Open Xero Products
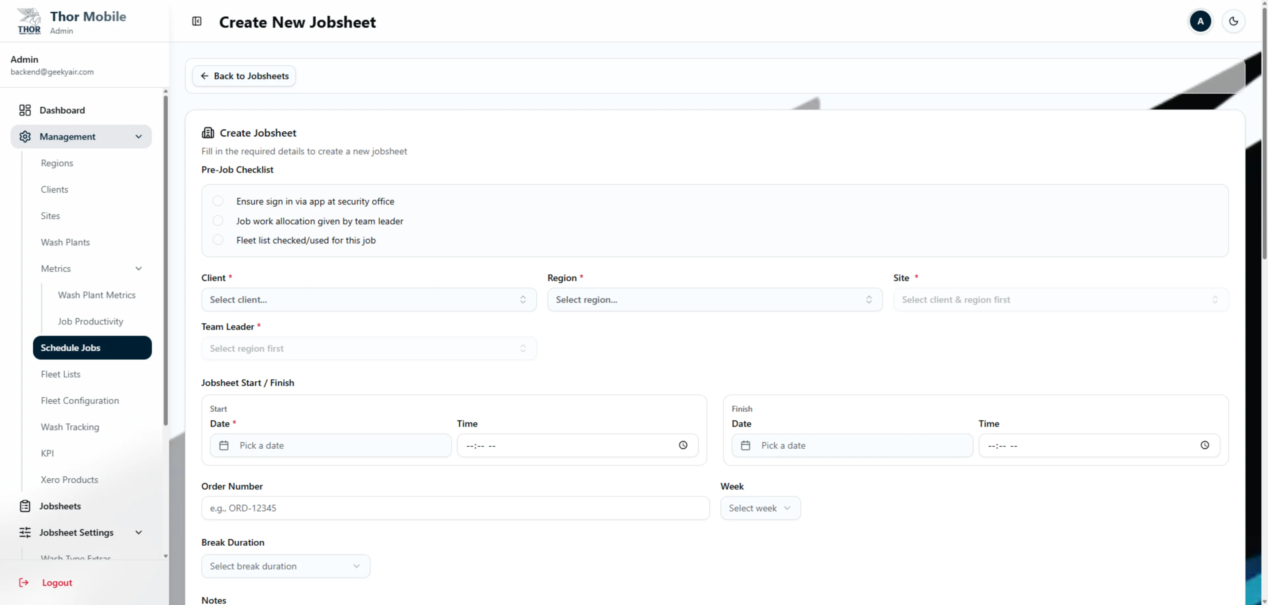The image size is (1268, 605). coord(69,480)
